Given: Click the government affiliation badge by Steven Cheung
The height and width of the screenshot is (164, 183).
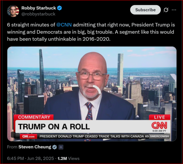Looking at the screenshot, I should 61,147.
